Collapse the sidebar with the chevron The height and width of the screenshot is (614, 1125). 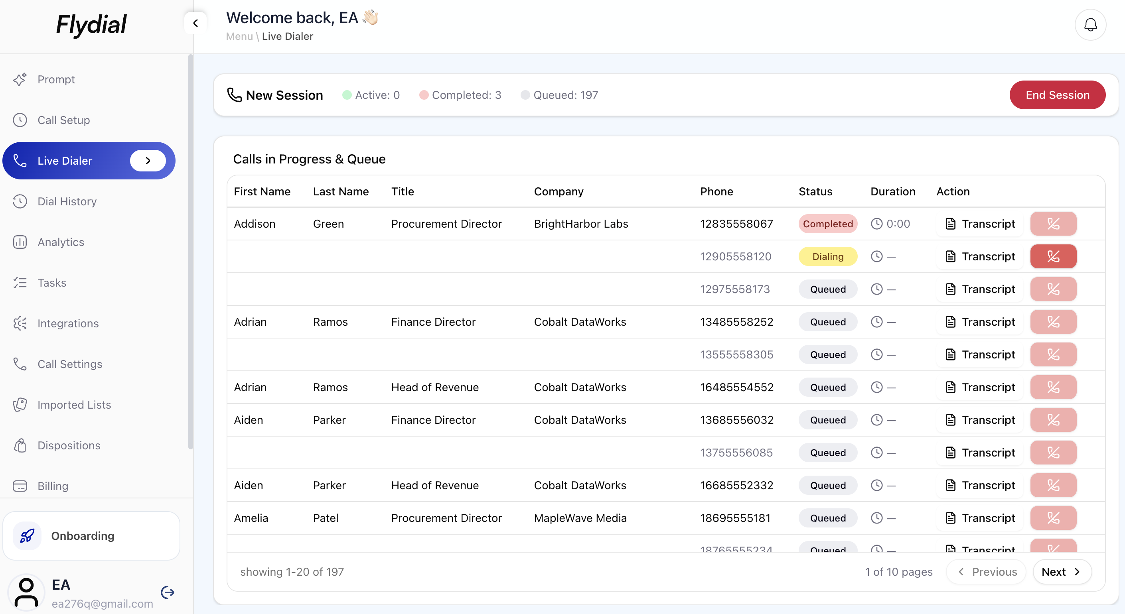click(195, 23)
